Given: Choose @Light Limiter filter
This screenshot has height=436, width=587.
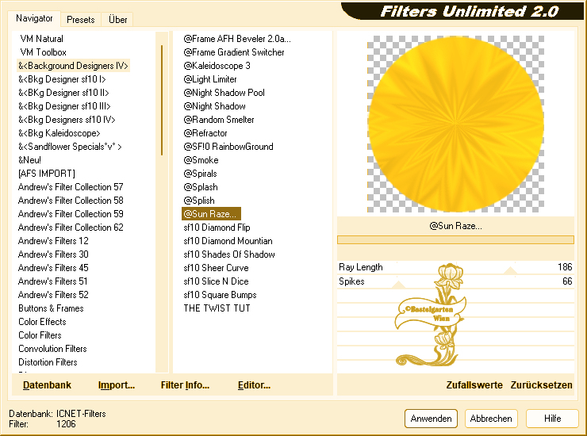Looking at the screenshot, I should point(210,79).
